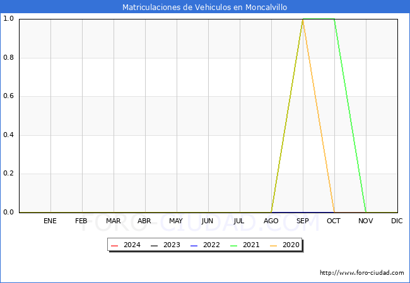
Task: Click the chart title Matriculaciones de Vehiculos en Moncalvillo
Action: point(205,7)
